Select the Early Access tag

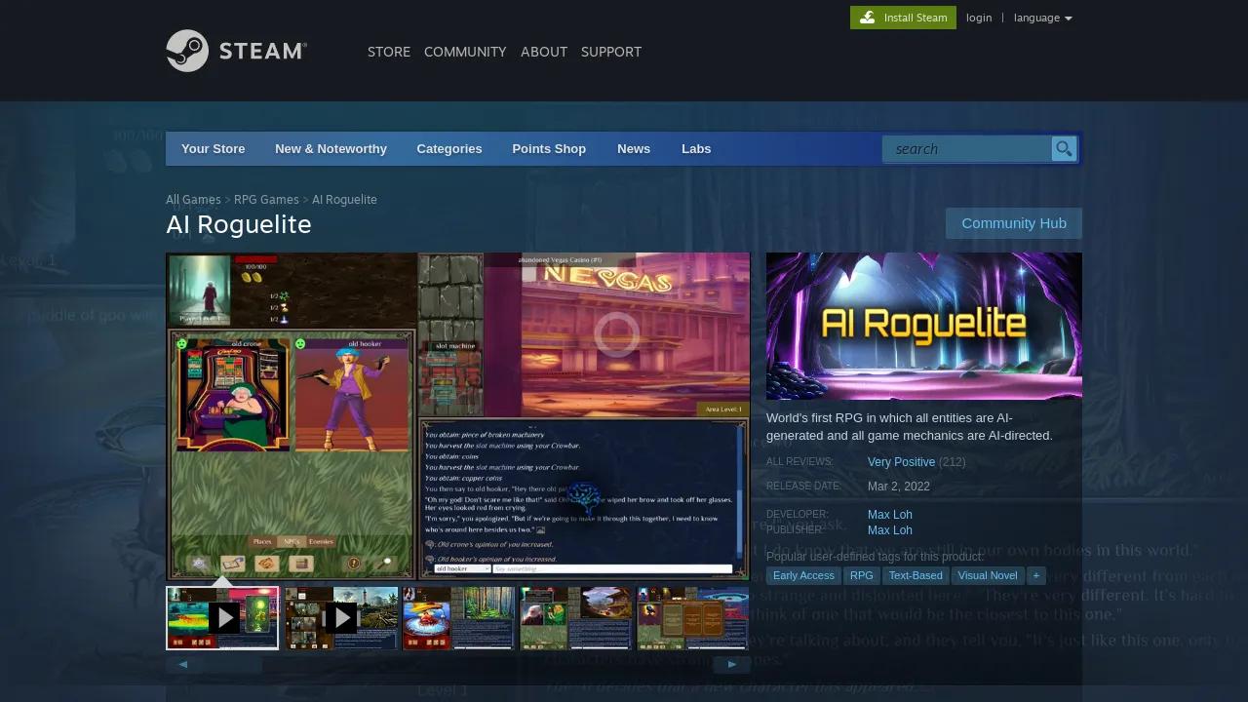coord(803,576)
